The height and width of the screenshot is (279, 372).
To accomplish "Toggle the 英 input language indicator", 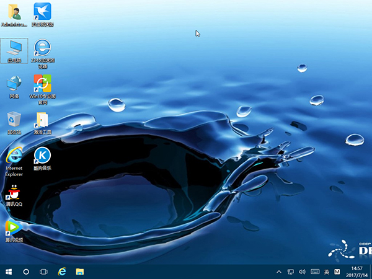I will 326,272.
